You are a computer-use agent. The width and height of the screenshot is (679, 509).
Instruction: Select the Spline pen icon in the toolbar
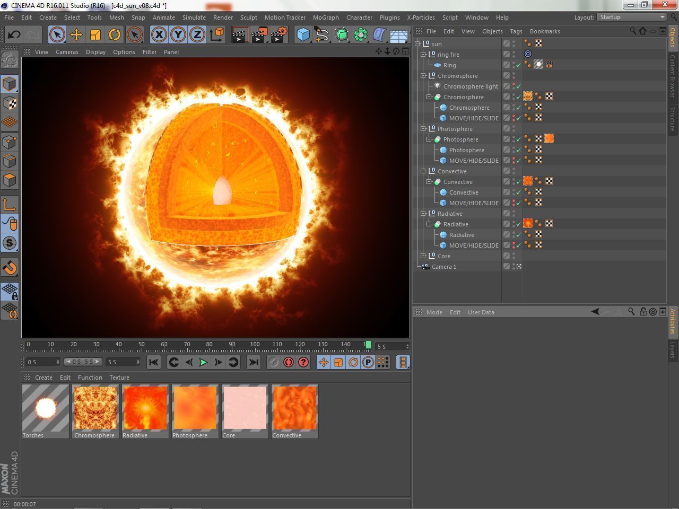[322, 34]
